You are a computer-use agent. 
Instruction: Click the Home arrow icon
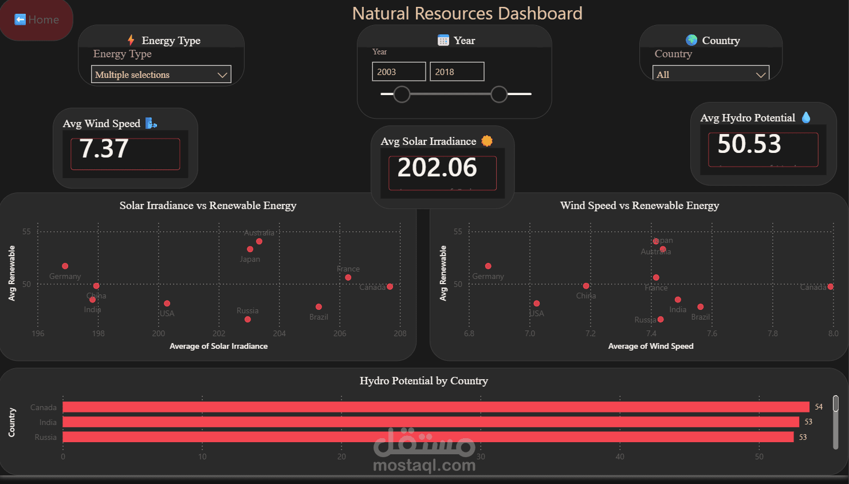[20, 19]
